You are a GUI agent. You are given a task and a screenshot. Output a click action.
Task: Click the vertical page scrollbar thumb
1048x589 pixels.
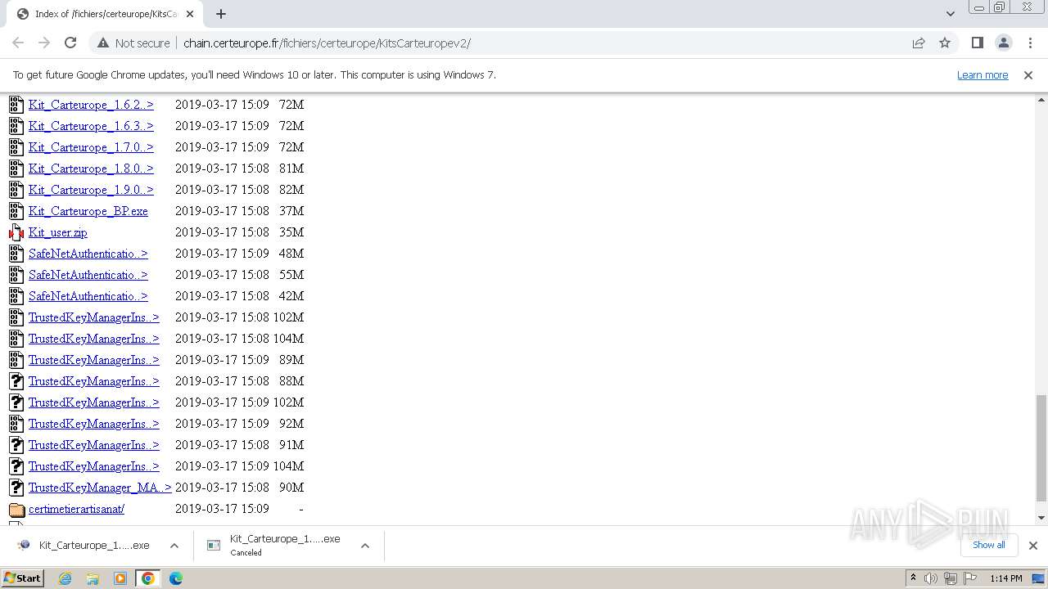[1041, 447]
